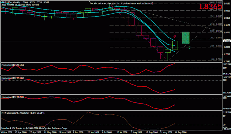Click the 89.6958 Momentum(14) scale value

(x=227, y=109)
